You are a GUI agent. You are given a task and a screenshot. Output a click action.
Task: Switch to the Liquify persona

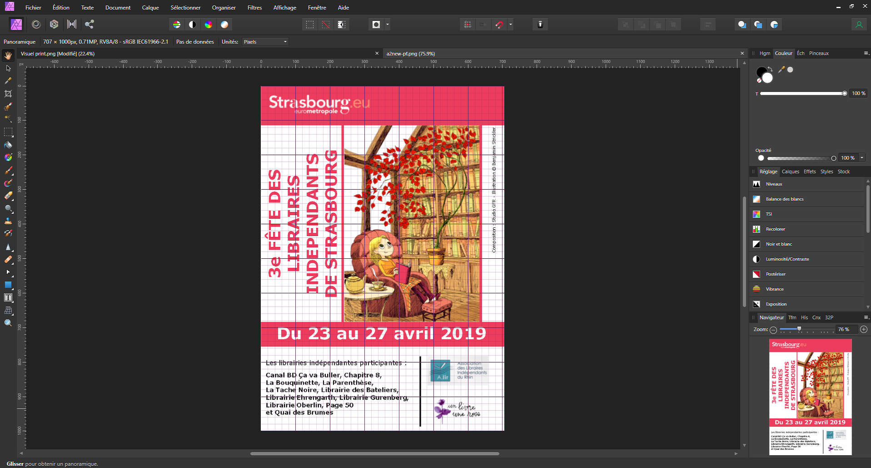coord(36,25)
